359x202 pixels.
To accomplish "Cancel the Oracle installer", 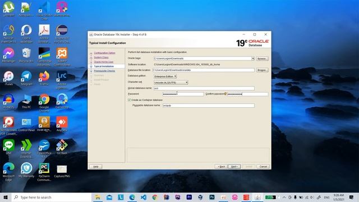I will 263,167.
